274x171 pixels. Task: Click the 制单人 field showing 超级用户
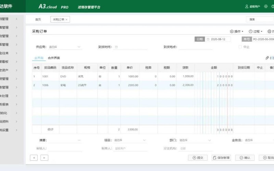130,148
